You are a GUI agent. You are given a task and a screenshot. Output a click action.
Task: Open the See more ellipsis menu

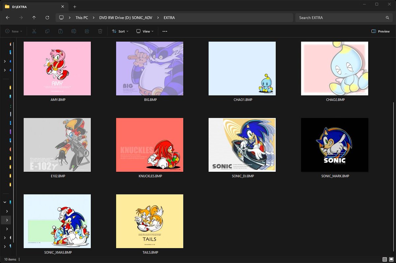165,31
